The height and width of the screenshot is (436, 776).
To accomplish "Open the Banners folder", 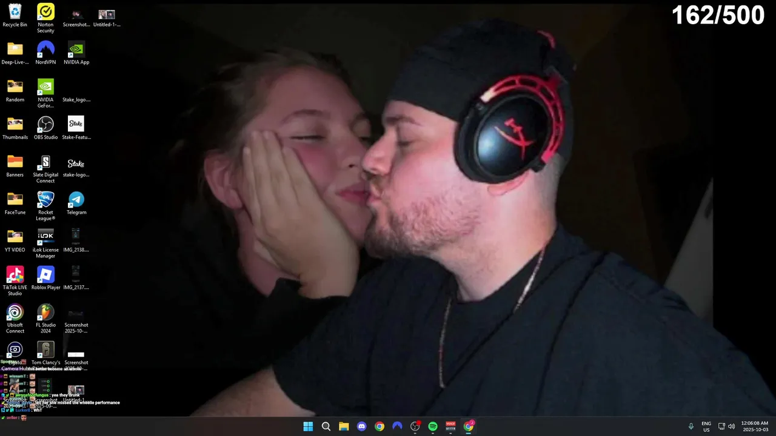I will [15, 166].
